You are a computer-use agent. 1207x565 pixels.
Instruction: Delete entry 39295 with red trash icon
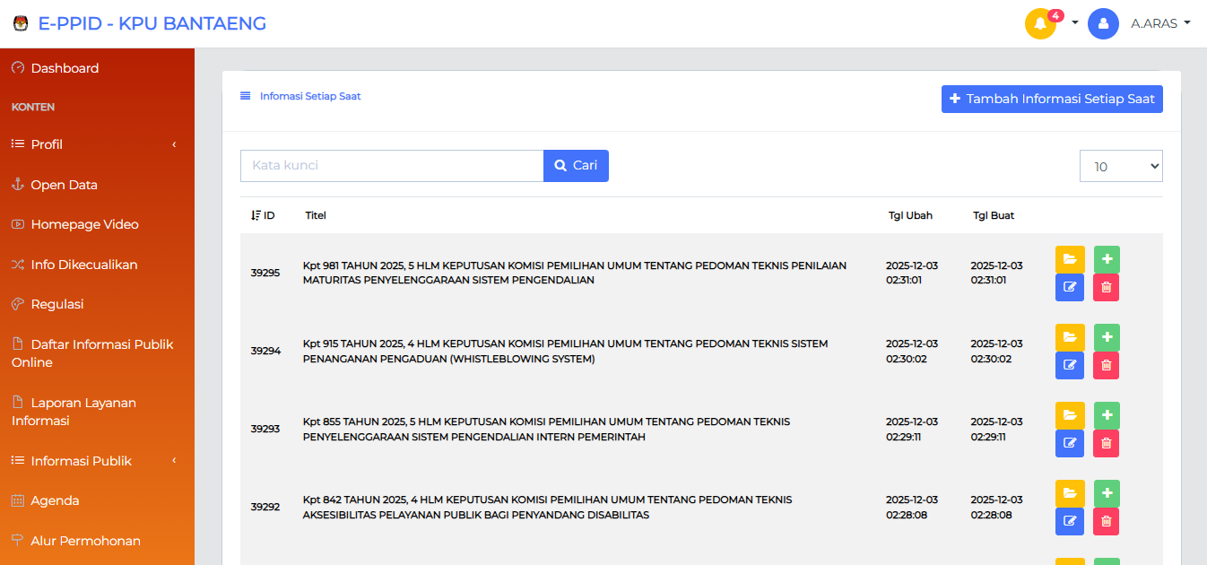[1107, 287]
